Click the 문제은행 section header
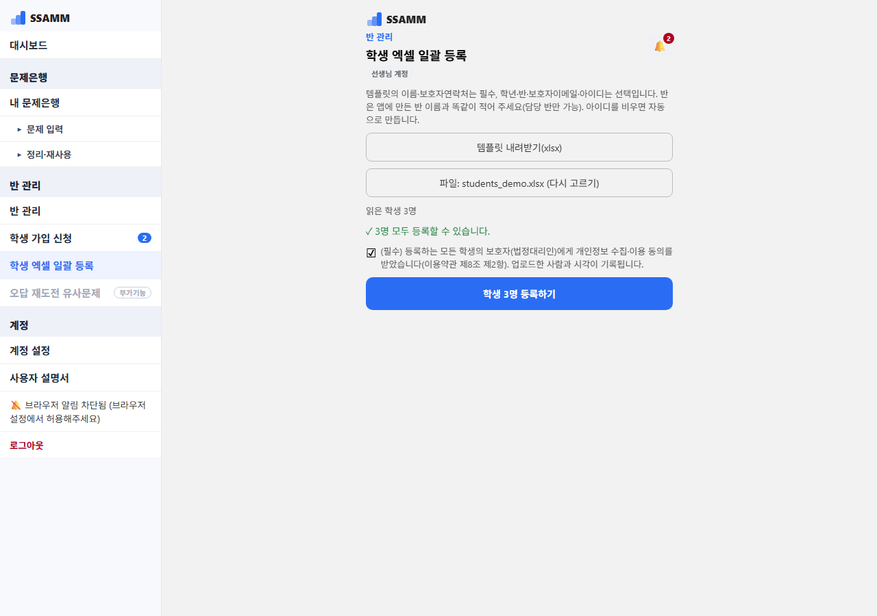This screenshot has height=616, width=877. pos(29,77)
